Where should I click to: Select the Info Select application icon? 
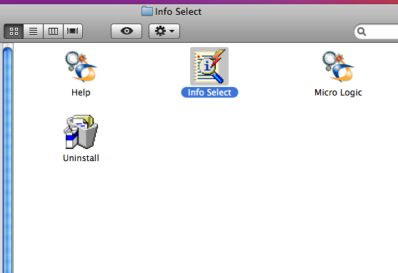209,66
